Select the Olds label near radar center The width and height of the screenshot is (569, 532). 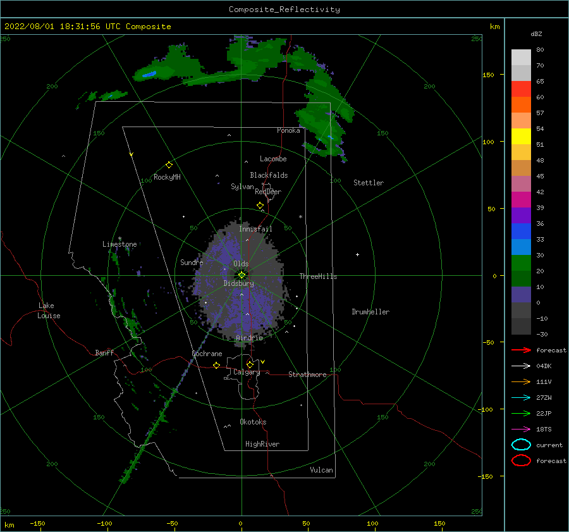[241, 264]
